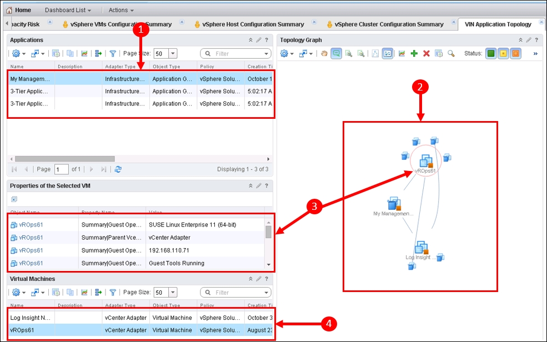Toggle the yellow Status filter
This screenshot has width=547, height=342.
[x=503, y=53]
